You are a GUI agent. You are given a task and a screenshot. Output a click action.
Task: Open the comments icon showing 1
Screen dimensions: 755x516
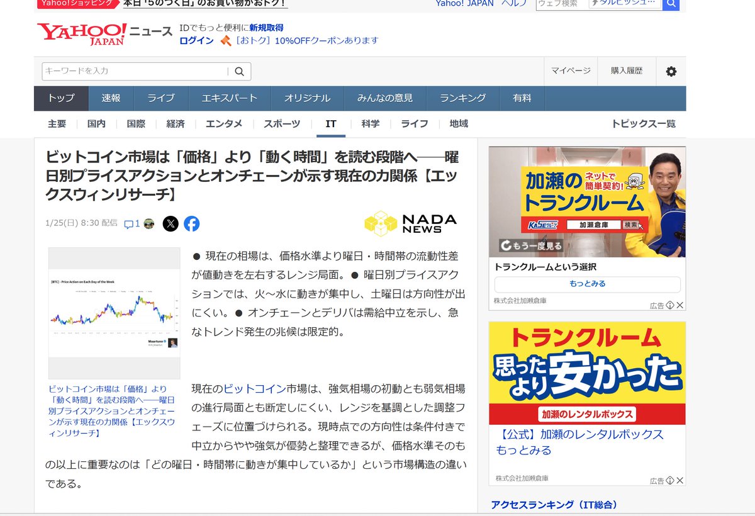pos(131,223)
